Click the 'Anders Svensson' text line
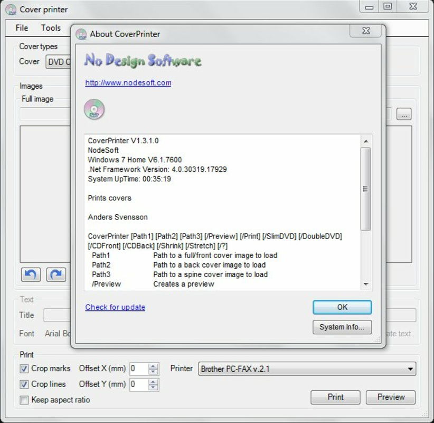434x423 pixels. pos(118,217)
